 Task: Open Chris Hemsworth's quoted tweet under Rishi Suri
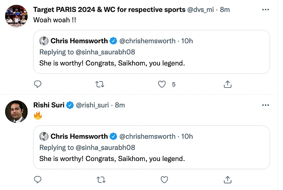coord(152,147)
